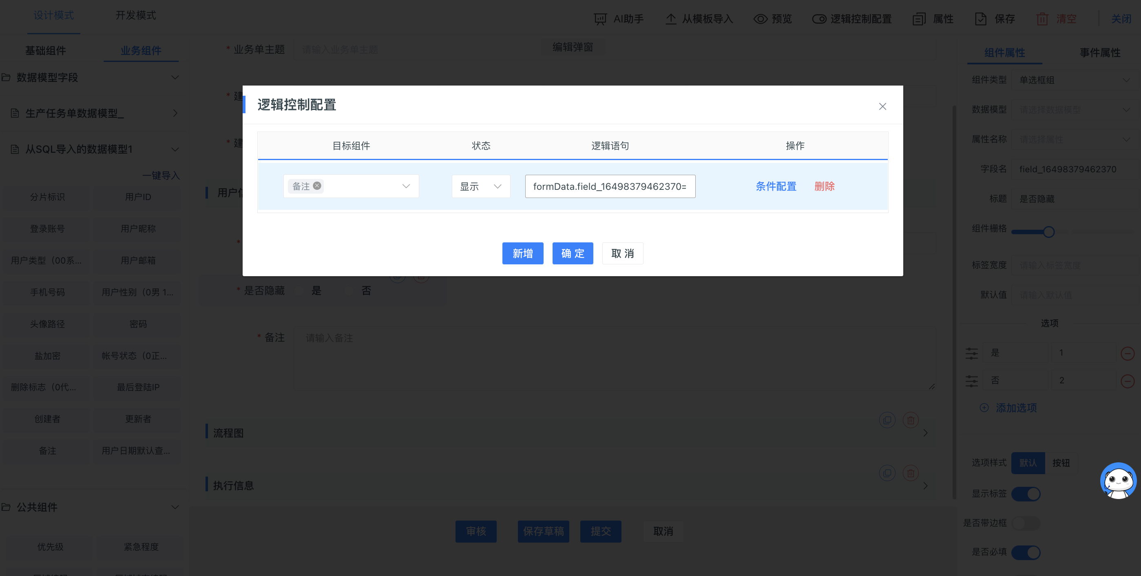Click the 新增 button in dialog
The height and width of the screenshot is (576, 1141).
522,253
